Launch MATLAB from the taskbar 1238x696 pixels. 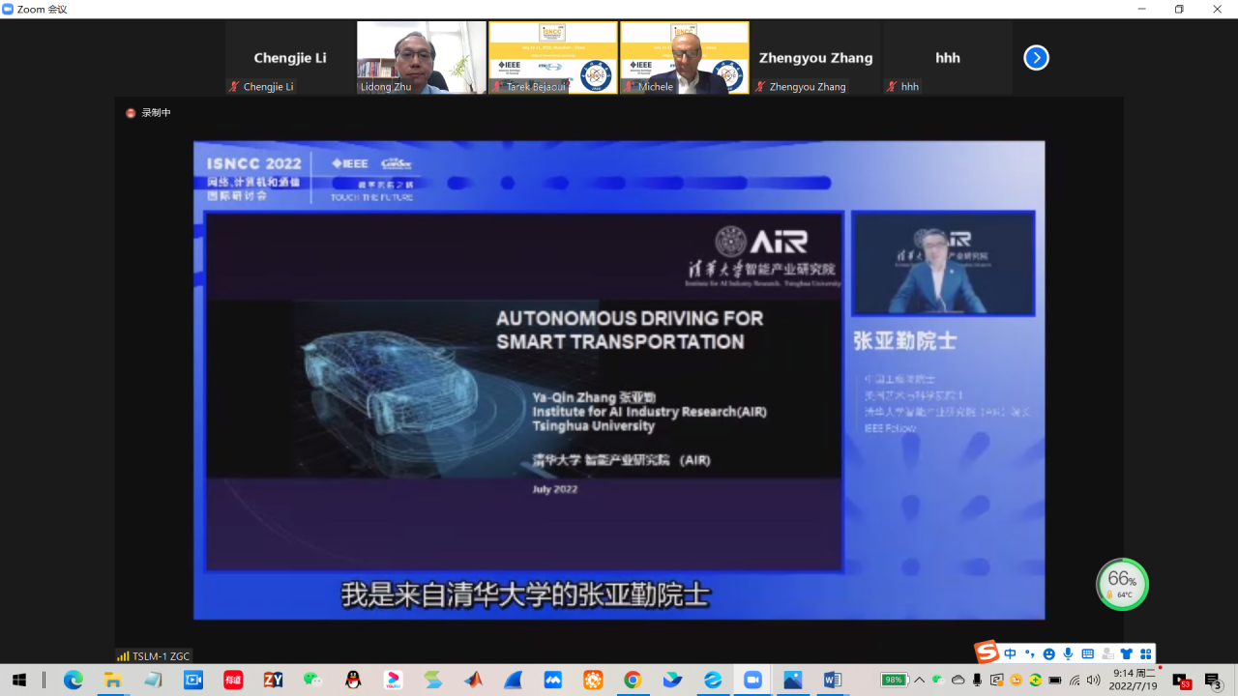pyautogui.click(x=473, y=680)
